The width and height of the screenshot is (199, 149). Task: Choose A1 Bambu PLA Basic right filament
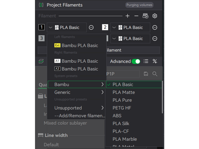(77, 61)
